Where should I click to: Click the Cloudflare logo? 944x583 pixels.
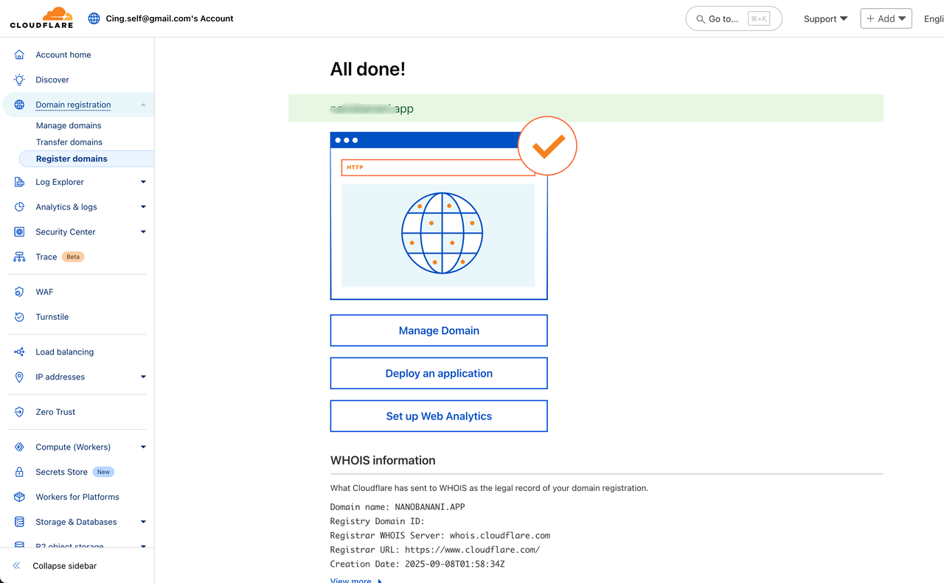41,18
